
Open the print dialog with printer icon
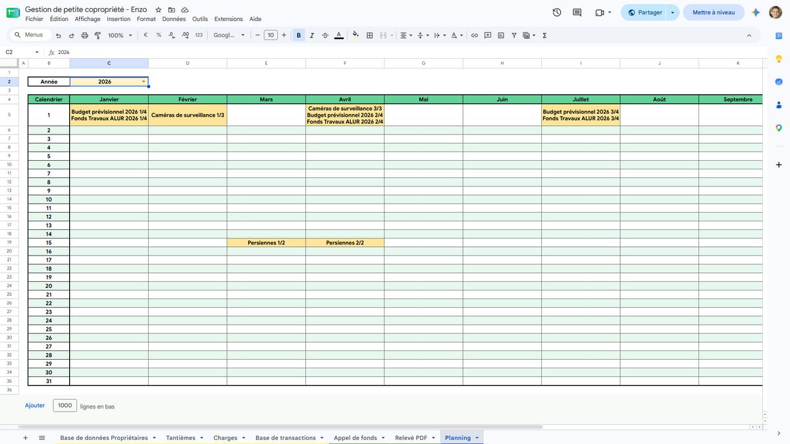[85, 36]
